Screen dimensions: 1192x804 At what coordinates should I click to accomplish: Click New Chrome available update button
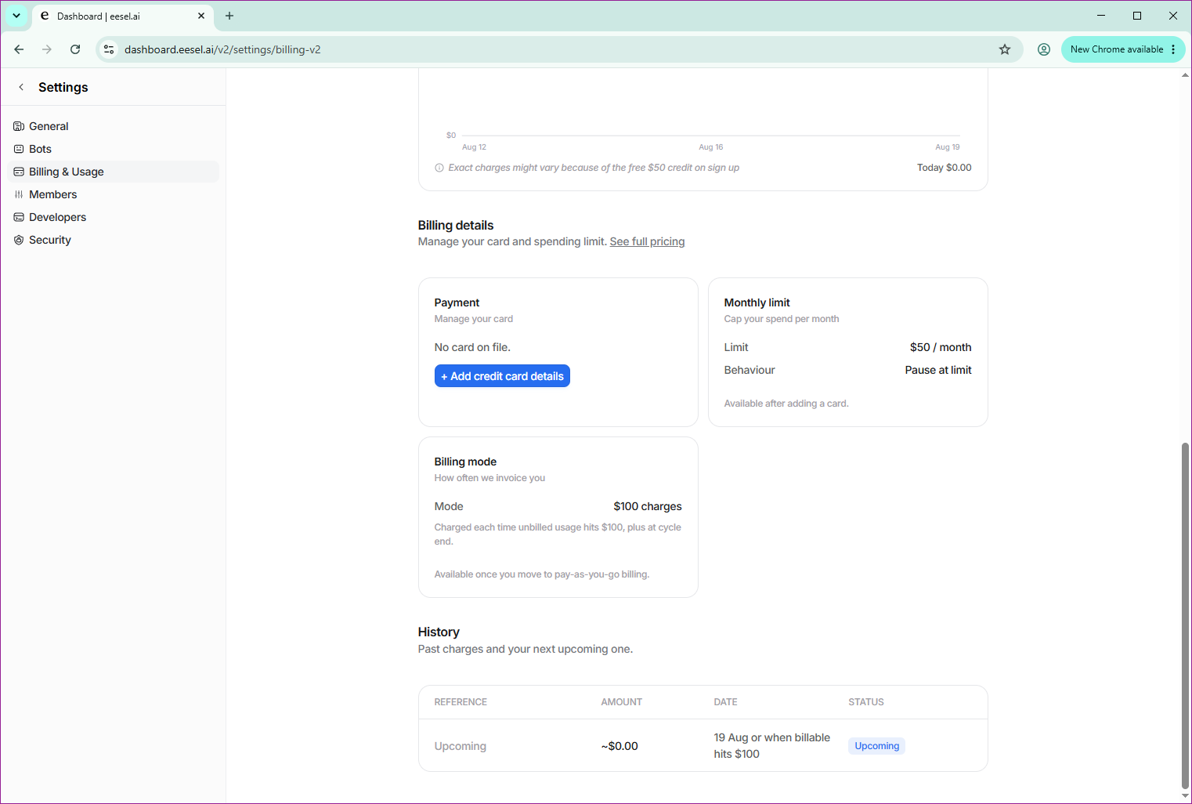(1118, 49)
